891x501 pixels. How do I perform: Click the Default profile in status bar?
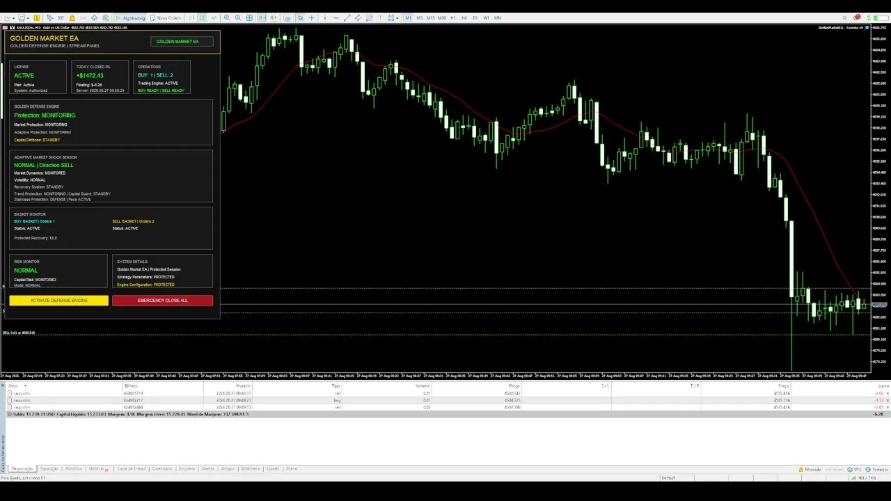(668, 478)
